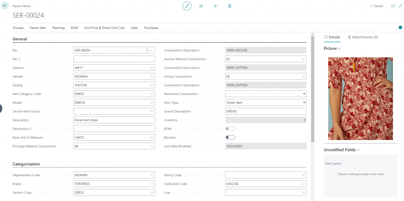Click the green info circle icon
The height and width of the screenshot is (201, 404).
400,27
